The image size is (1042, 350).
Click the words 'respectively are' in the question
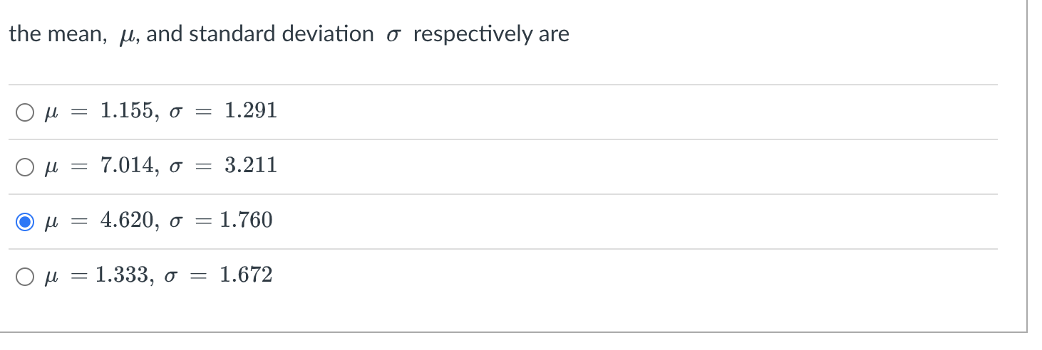(491, 34)
